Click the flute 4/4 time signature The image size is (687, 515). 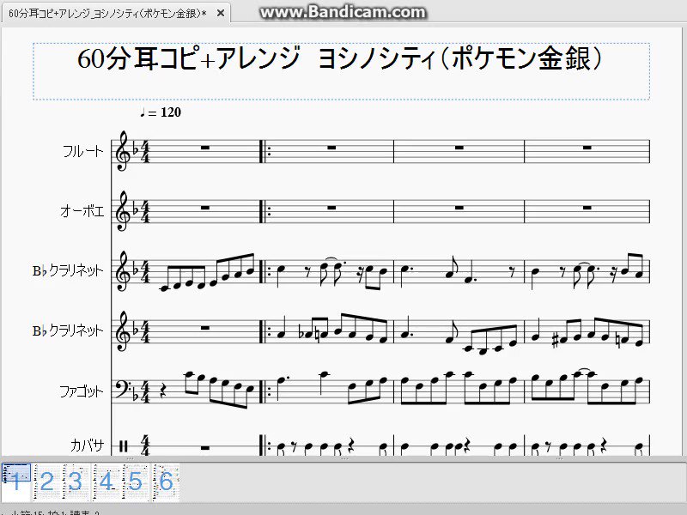(x=145, y=151)
